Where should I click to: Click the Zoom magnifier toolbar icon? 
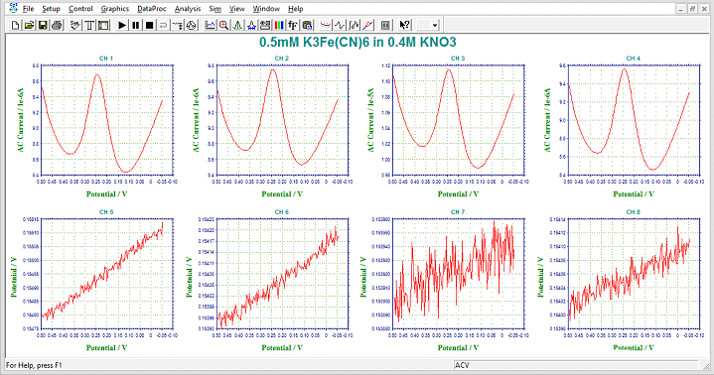tap(223, 25)
